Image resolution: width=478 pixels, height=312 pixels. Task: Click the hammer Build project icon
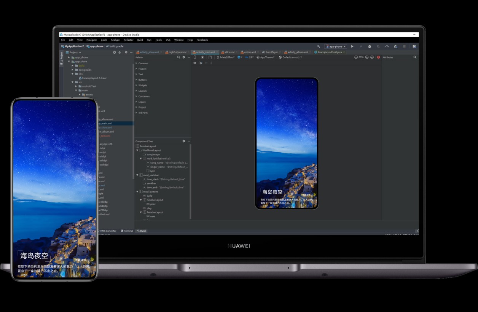pyautogui.click(x=319, y=46)
